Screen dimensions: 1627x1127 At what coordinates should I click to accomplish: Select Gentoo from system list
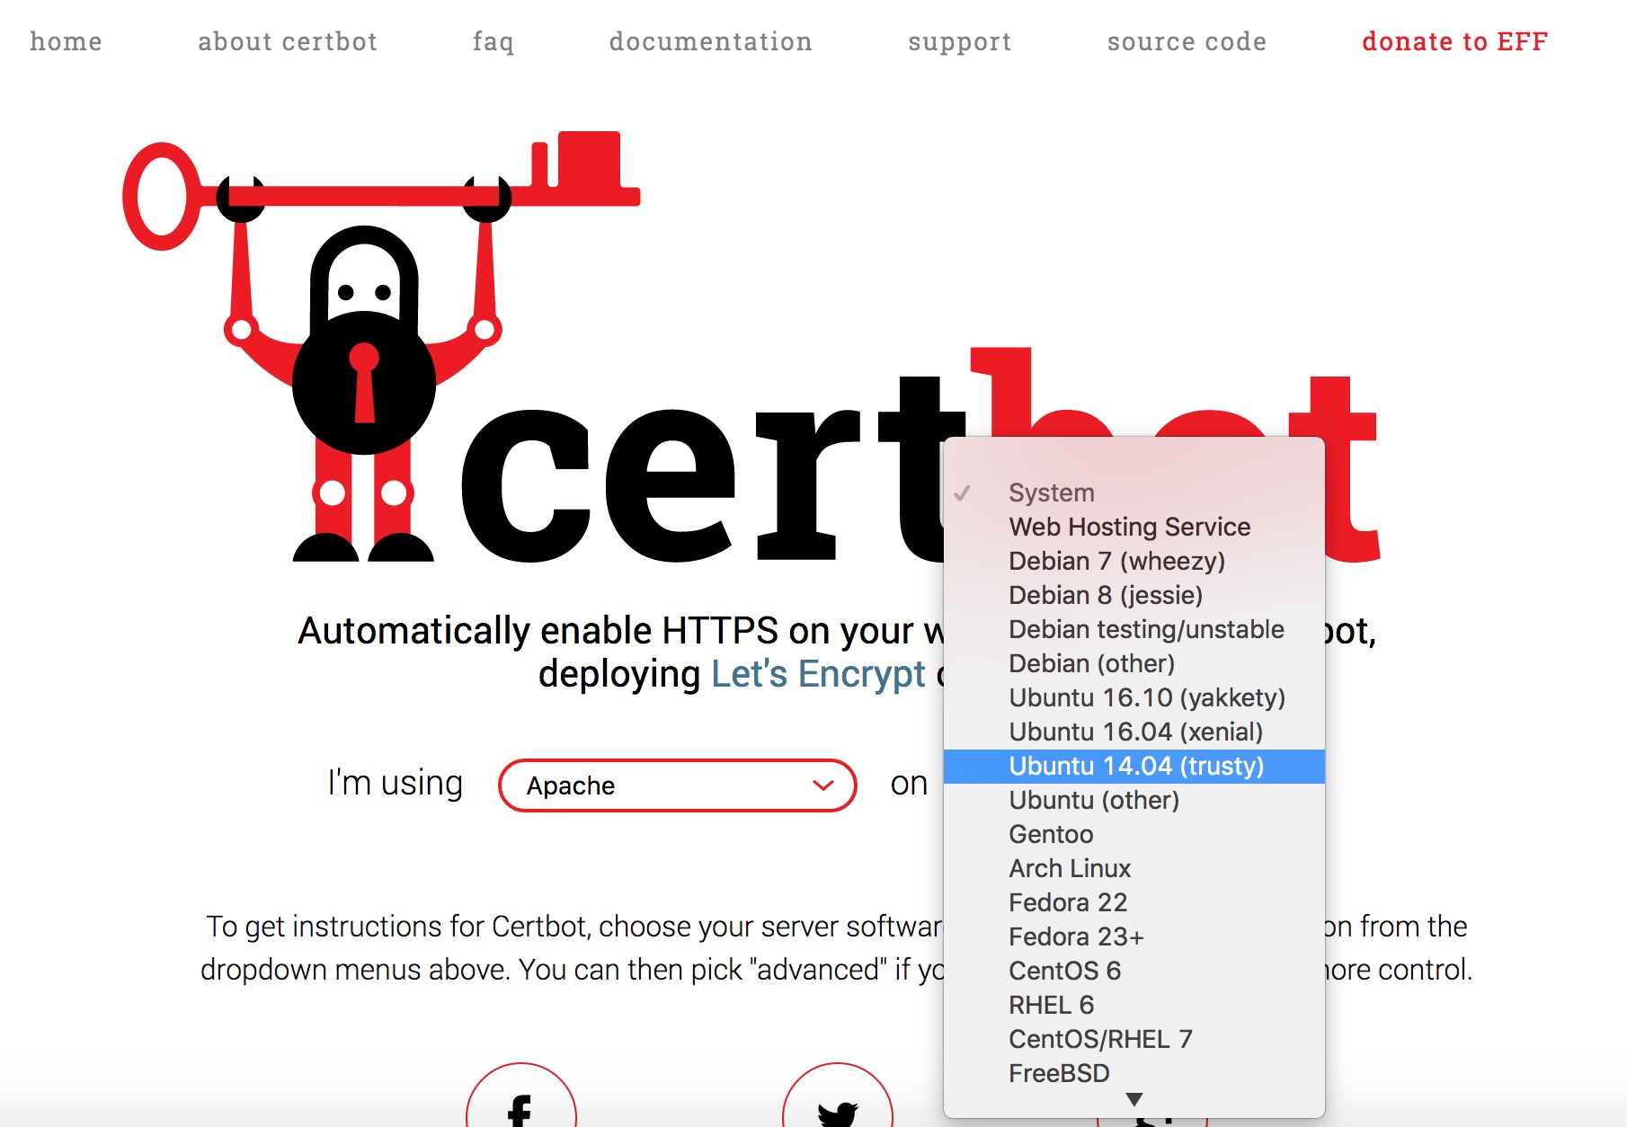coord(1134,834)
